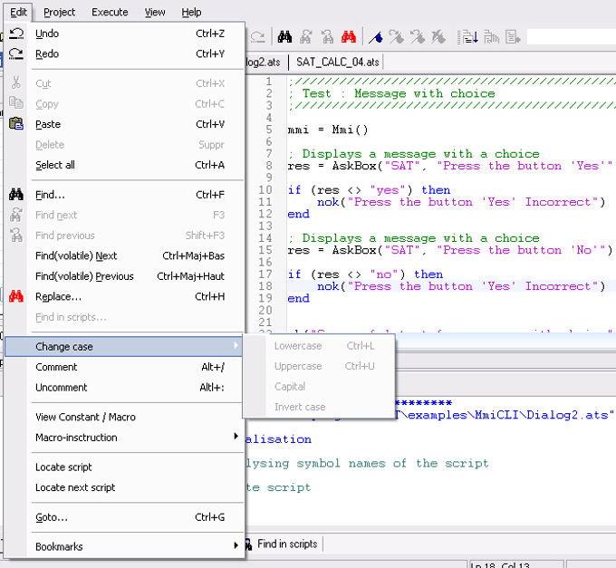The width and height of the screenshot is (616, 568).
Task: Select Invert case in submenu
Action: click(x=319, y=407)
